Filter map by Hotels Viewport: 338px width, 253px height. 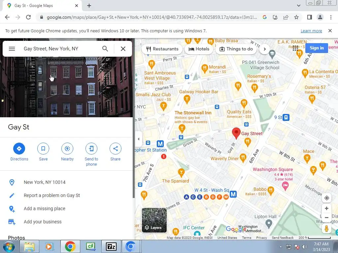click(199, 49)
